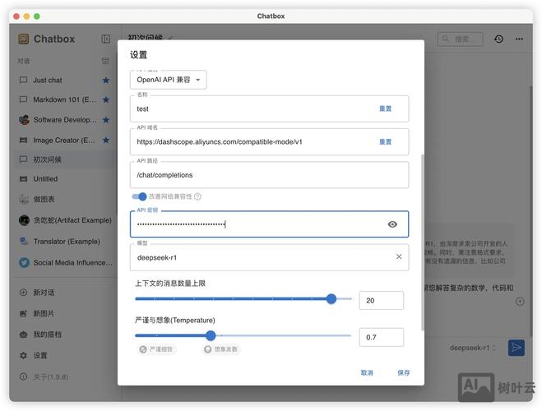Click the help icon after 改善网络兼容性
The width and height of the screenshot is (542, 411).
point(197,196)
